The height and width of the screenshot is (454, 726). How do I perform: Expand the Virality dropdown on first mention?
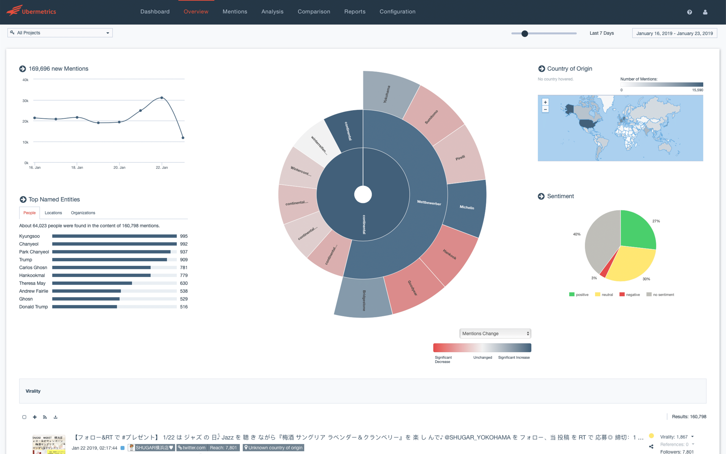pos(692,437)
